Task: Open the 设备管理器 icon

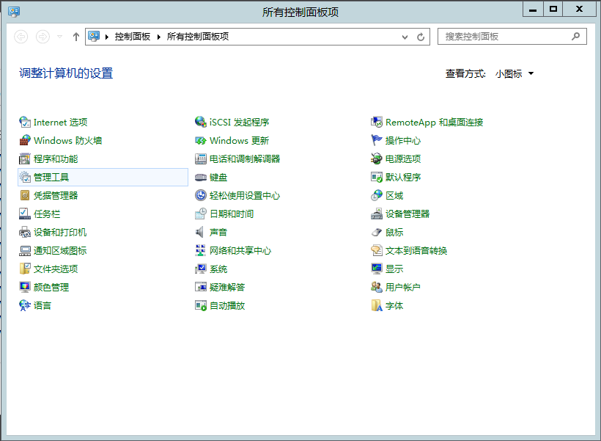Action: click(x=377, y=214)
